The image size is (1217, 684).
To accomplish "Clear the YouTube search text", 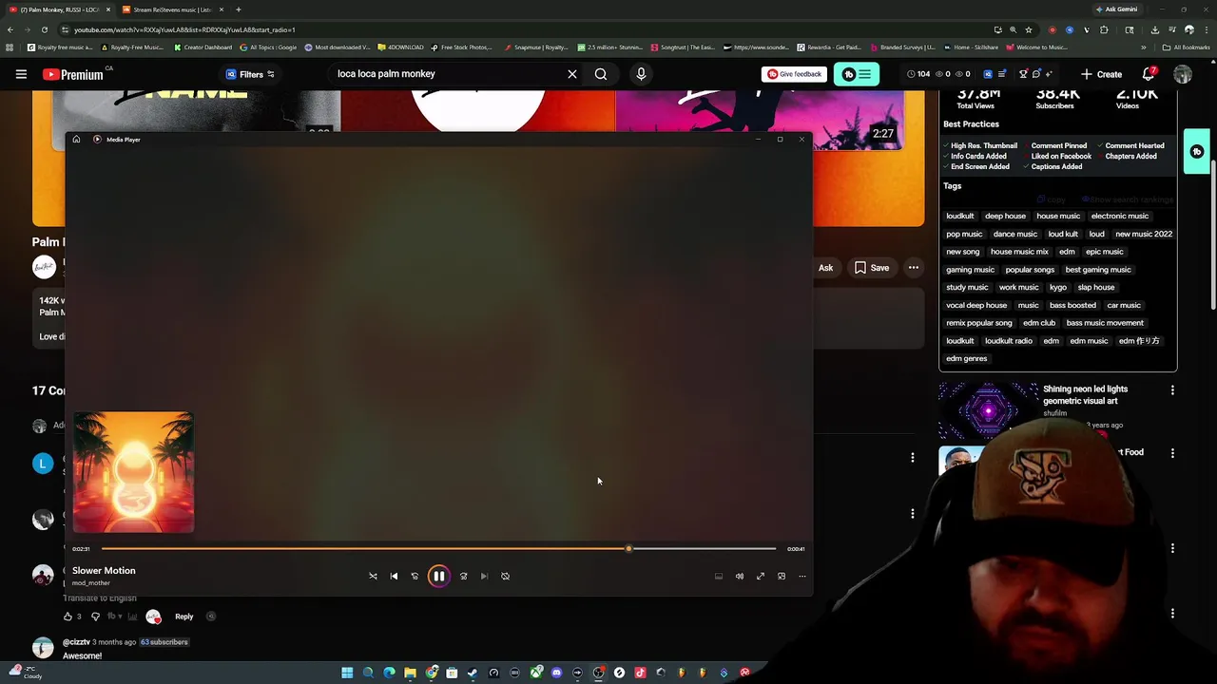I will click(572, 74).
